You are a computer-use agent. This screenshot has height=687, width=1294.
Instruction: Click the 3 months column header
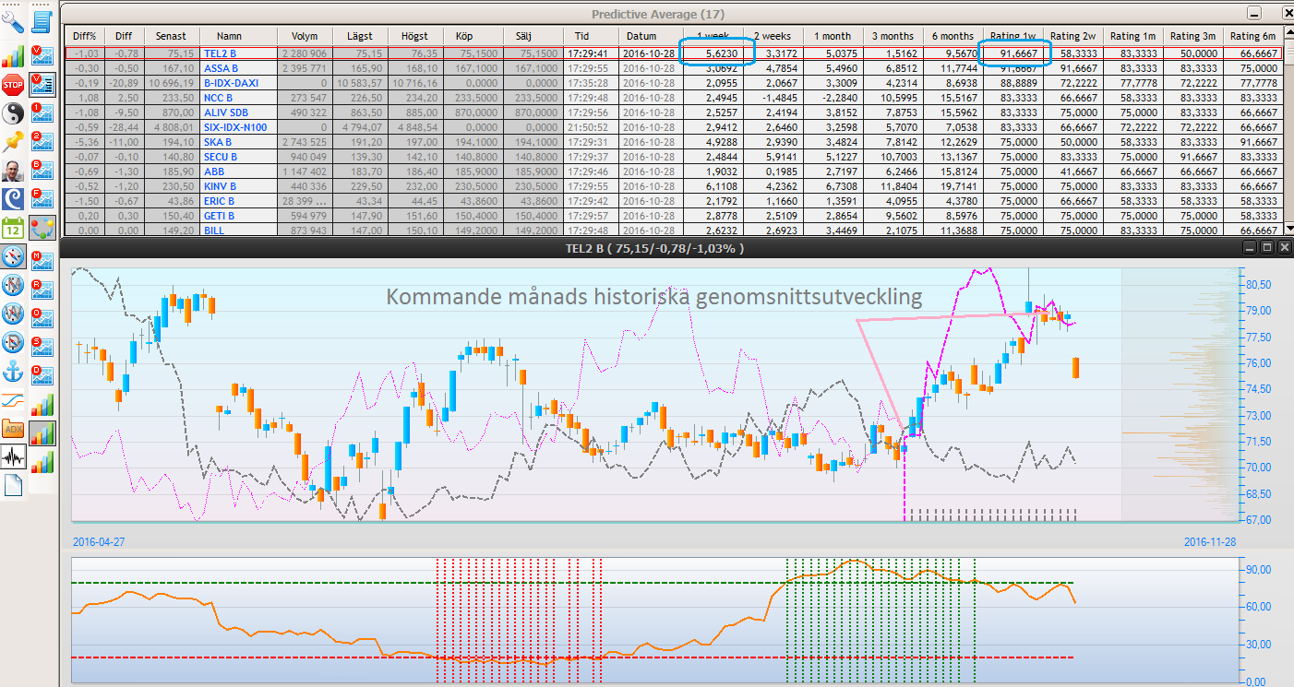coord(893,36)
